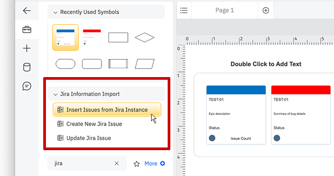Viewport: 334px width, 176px height.
Task: Click status circle on blue card
Action: coord(212,138)
